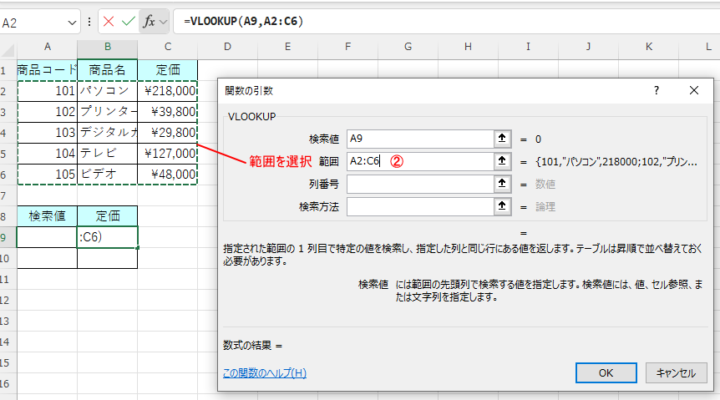Image resolution: width=720 pixels, height=400 pixels.
Task: Click into the 検索方法 input field
Action: (418, 206)
